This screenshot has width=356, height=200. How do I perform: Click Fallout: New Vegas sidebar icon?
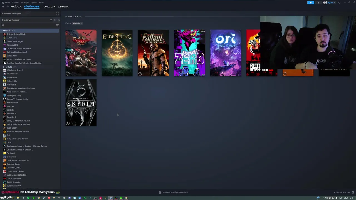click(x=4, y=41)
